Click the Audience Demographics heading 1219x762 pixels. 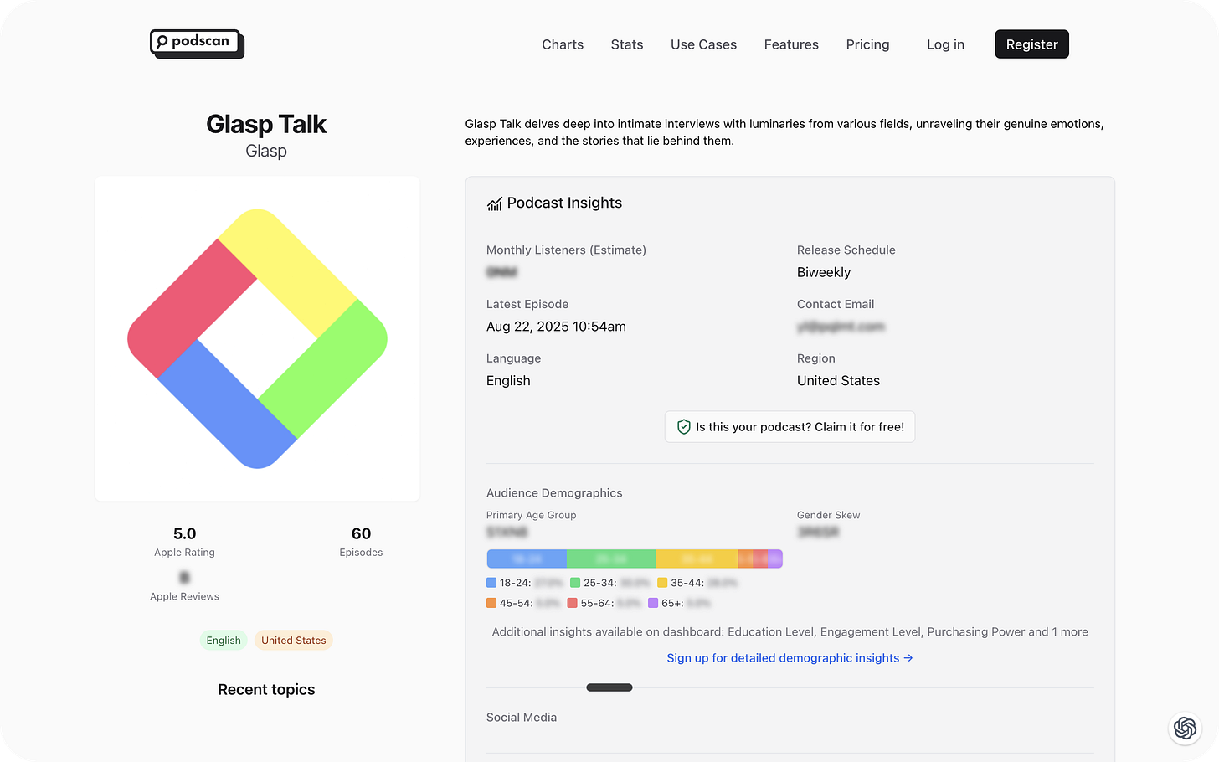pyautogui.click(x=554, y=493)
